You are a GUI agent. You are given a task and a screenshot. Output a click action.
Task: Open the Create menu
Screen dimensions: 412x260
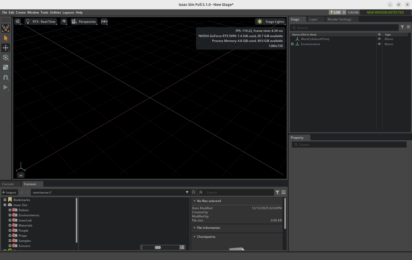(x=20, y=12)
